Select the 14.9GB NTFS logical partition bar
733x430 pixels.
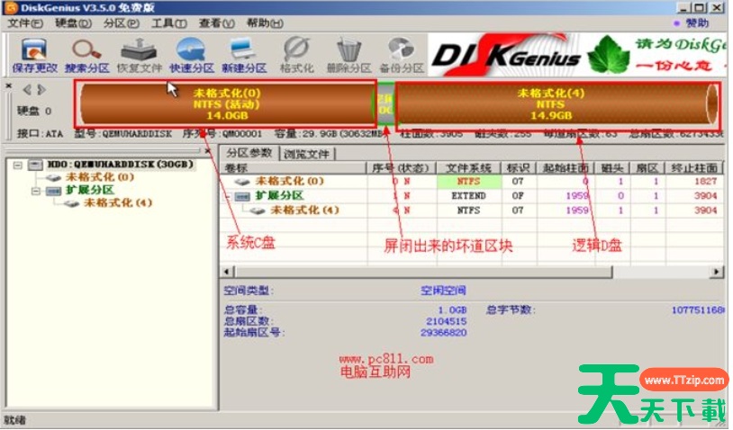(x=551, y=104)
